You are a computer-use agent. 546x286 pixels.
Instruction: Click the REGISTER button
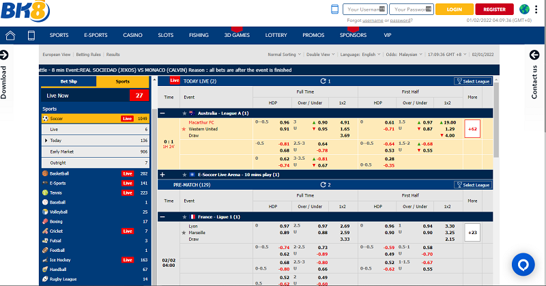pyautogui.click(x=494, y=10)
